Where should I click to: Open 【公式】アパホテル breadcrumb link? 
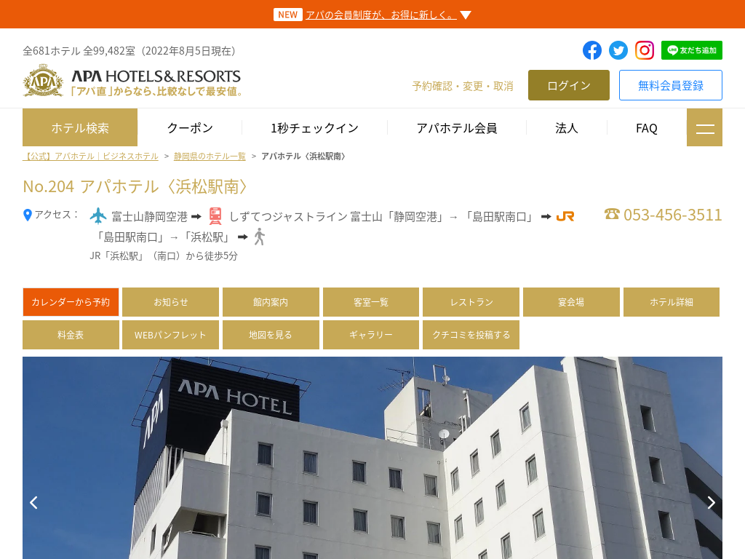point(90,156)
